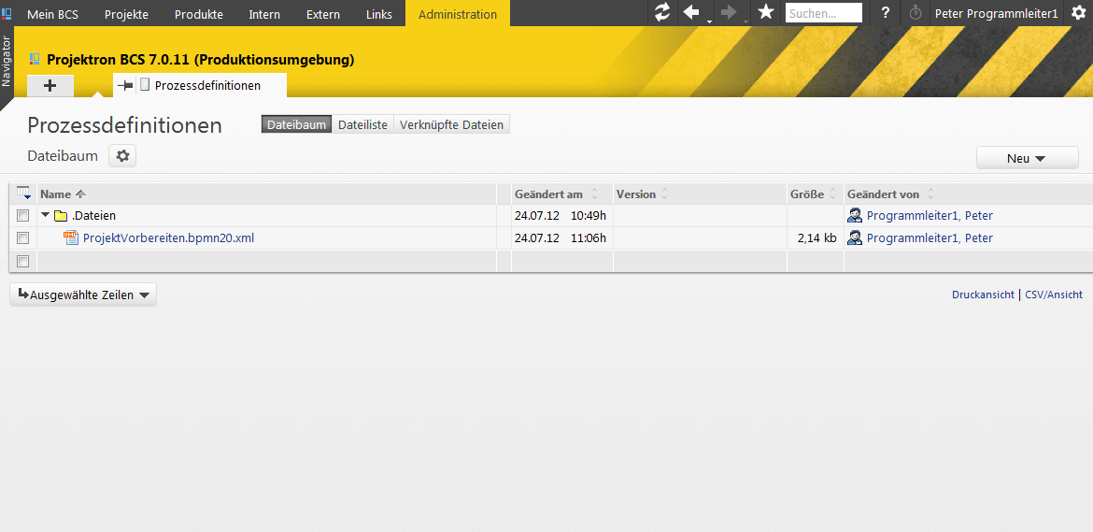
Task: Open the Produkte menu
Action: tap(199, 14)
